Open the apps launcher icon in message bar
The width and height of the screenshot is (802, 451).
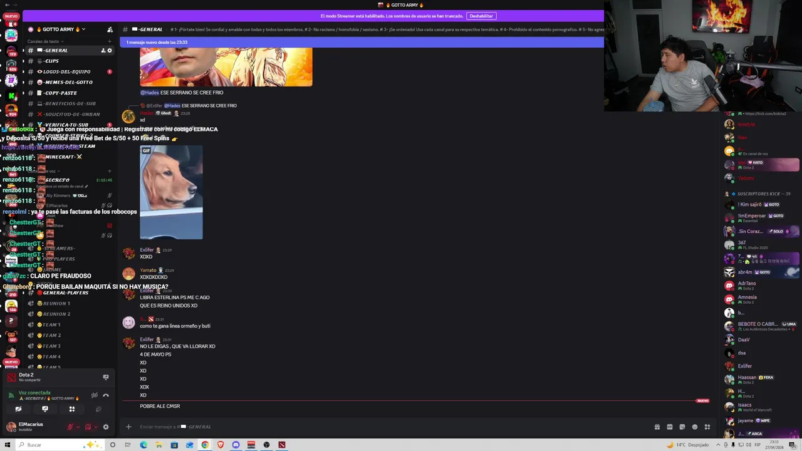[707, 427]
